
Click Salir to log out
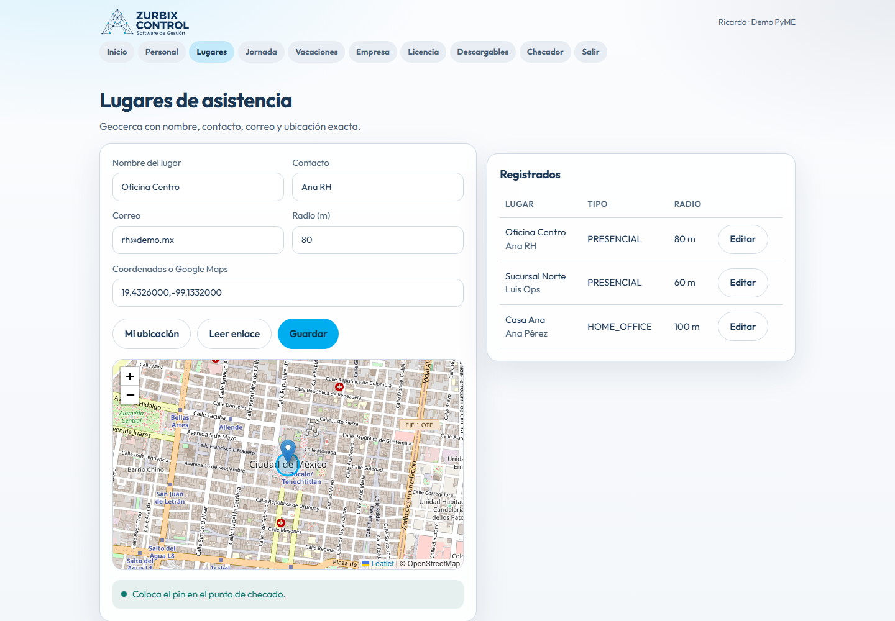(x=590, y=52)
